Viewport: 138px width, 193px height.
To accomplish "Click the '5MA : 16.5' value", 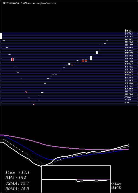I will click(x=16, y=178).
